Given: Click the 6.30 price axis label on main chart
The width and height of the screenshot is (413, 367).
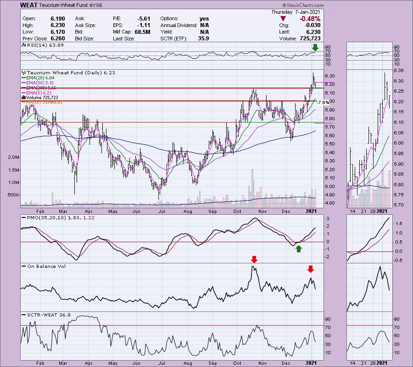Looking at the screenshot, I should [330, 76].
